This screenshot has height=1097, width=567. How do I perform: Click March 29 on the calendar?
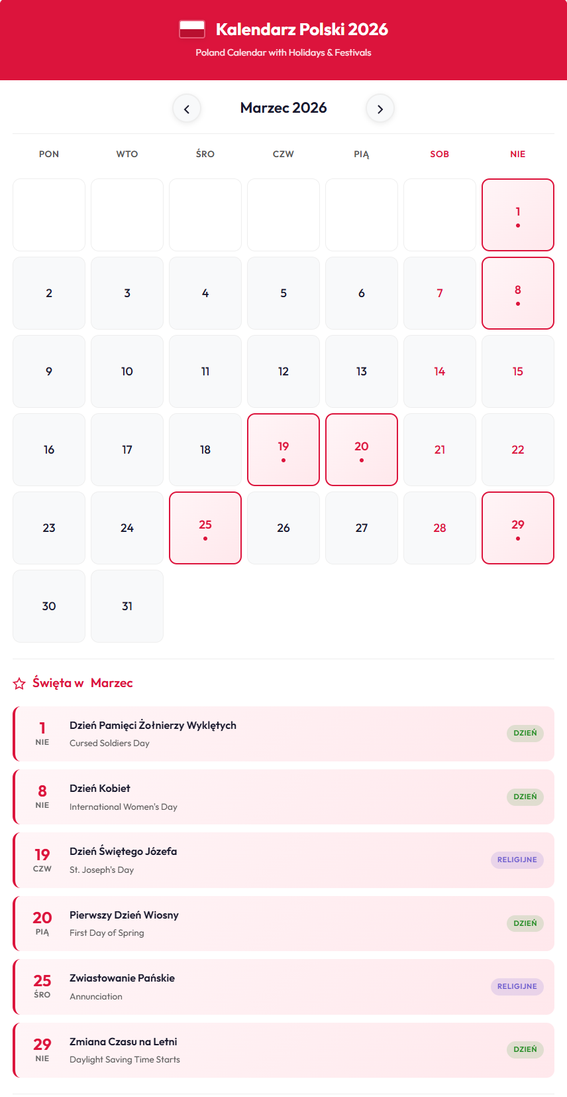click(518, 528)
